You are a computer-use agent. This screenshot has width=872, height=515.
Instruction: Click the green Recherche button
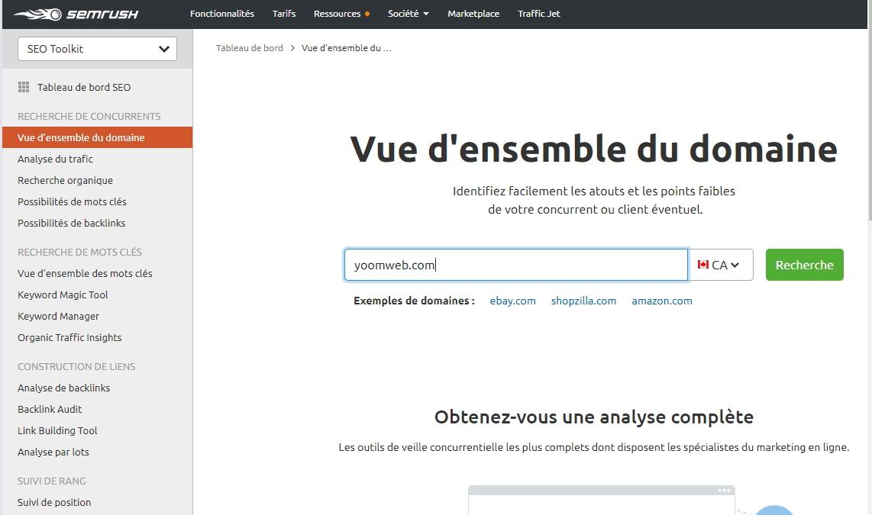click(x=804, y=264)
